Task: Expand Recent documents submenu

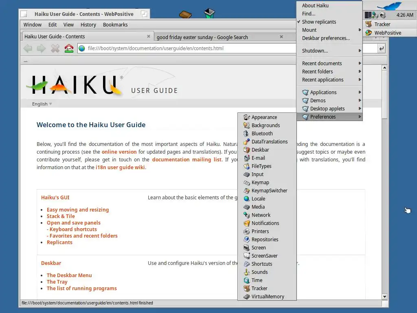Action: [329, 63]
